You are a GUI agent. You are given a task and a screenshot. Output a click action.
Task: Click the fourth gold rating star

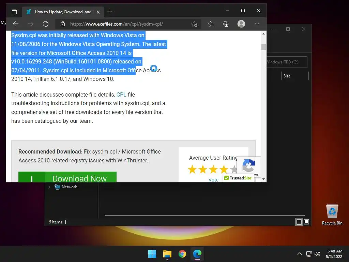coord(224,170)
